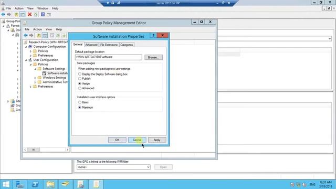The width and height of the screenshot is (336, 189).
Task: Click the Properties icon in the Editor toolbar
Action: click(x=52, y=35)
